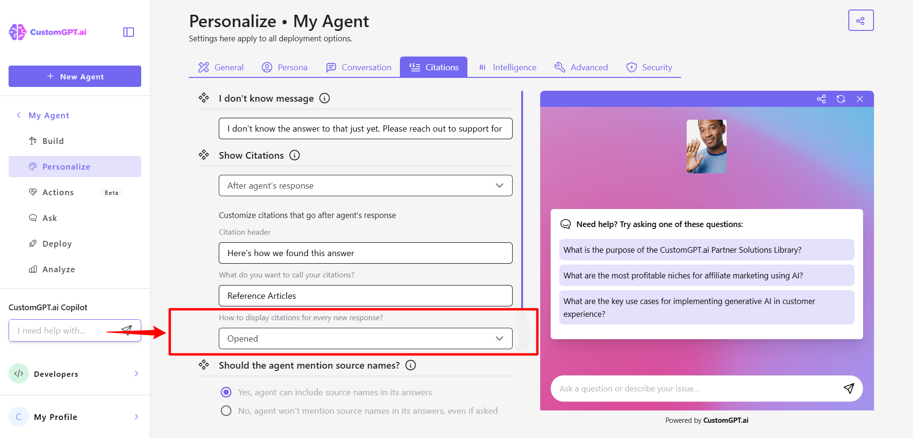Click the Advanced tab wrench icon
This screenshot has width=913, height=438.
pos(560,67)
